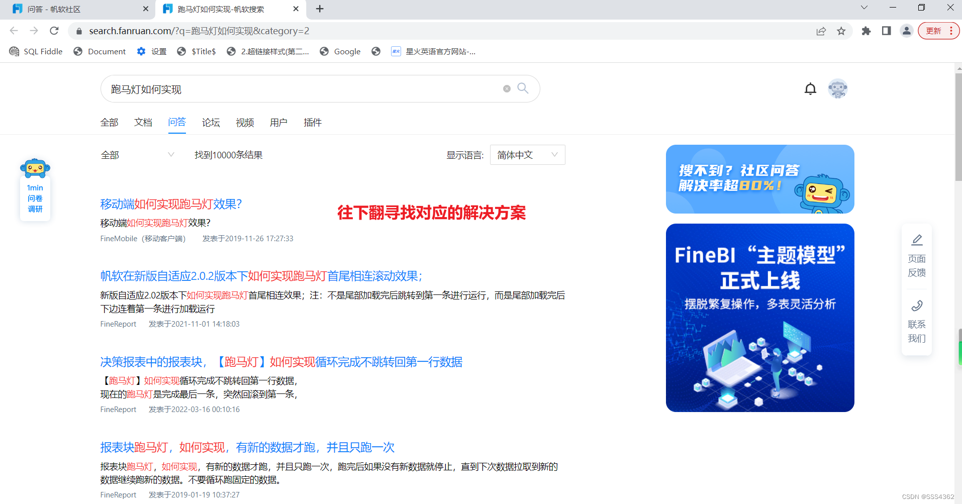The width and height of the screenshot is (962, 504).
Task: Expand the 全部 filter dropdown
Action: coord(138,155)
